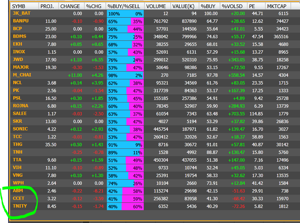This screenshot has height=223, width=300.
Task: Sort by the %BUY/%SELL column header
Action: pyautogui.click(x=125, y=6)
